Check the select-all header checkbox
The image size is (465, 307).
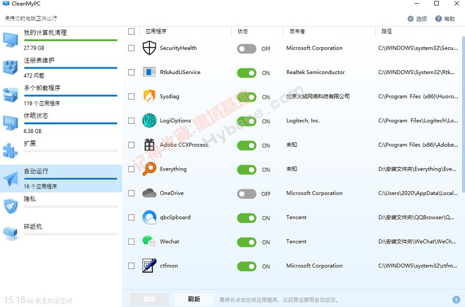point(131,32)
